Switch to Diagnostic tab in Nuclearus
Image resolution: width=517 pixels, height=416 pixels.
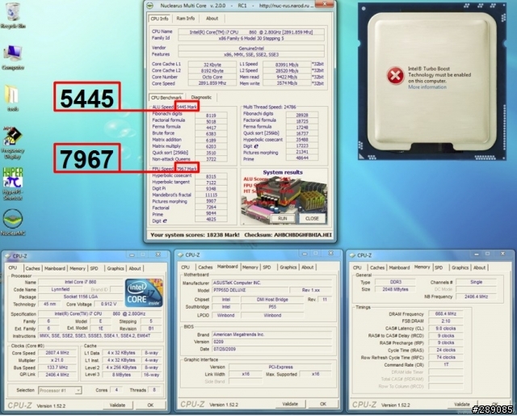[x=201, y=97]
